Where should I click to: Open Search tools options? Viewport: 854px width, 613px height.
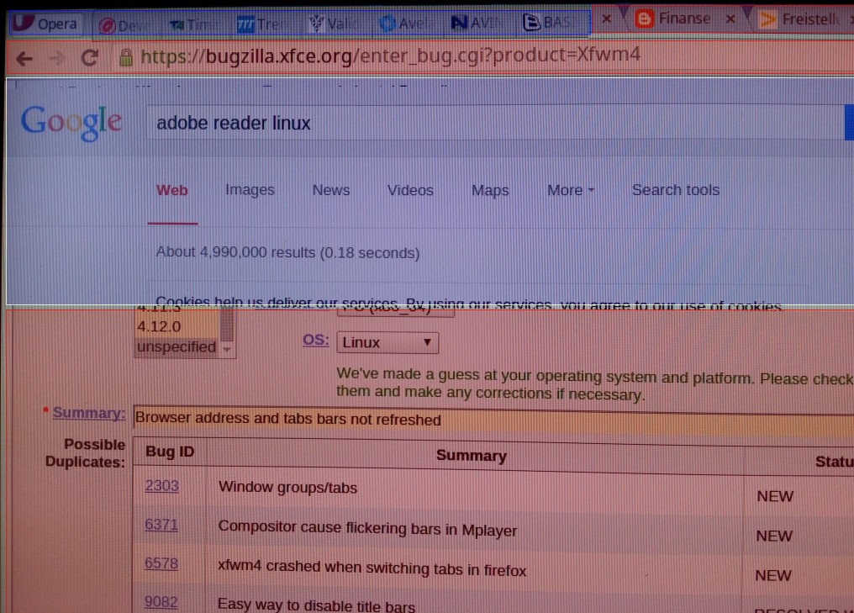[675, 190]
